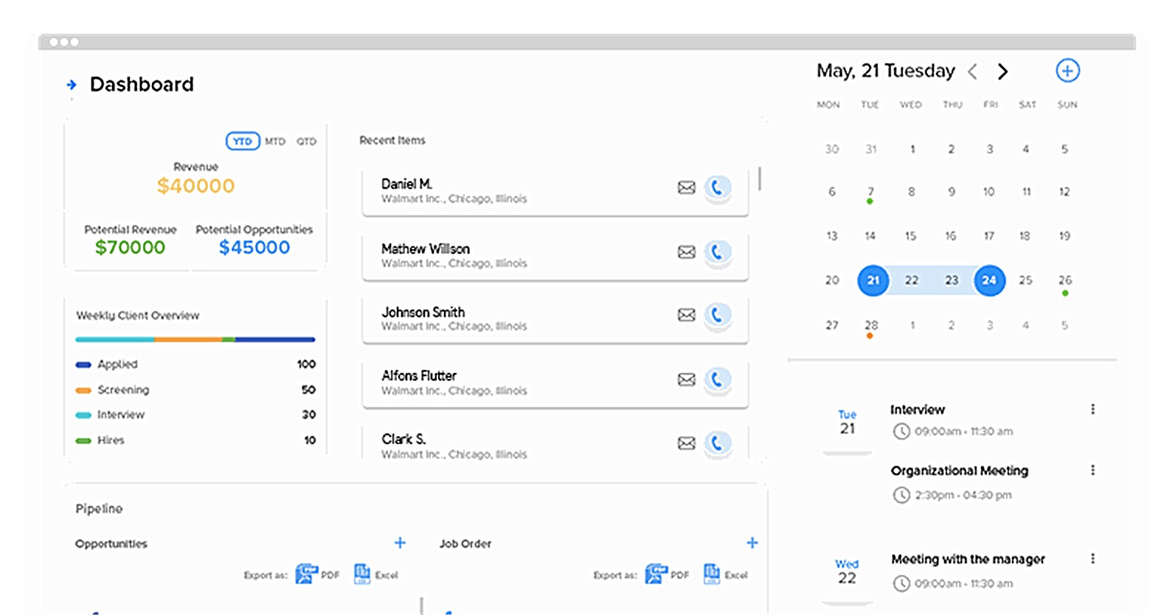Email Clark S. via envelope icon
The width and height of the screenshot is (1161, 615).
(x=686, y=443)
